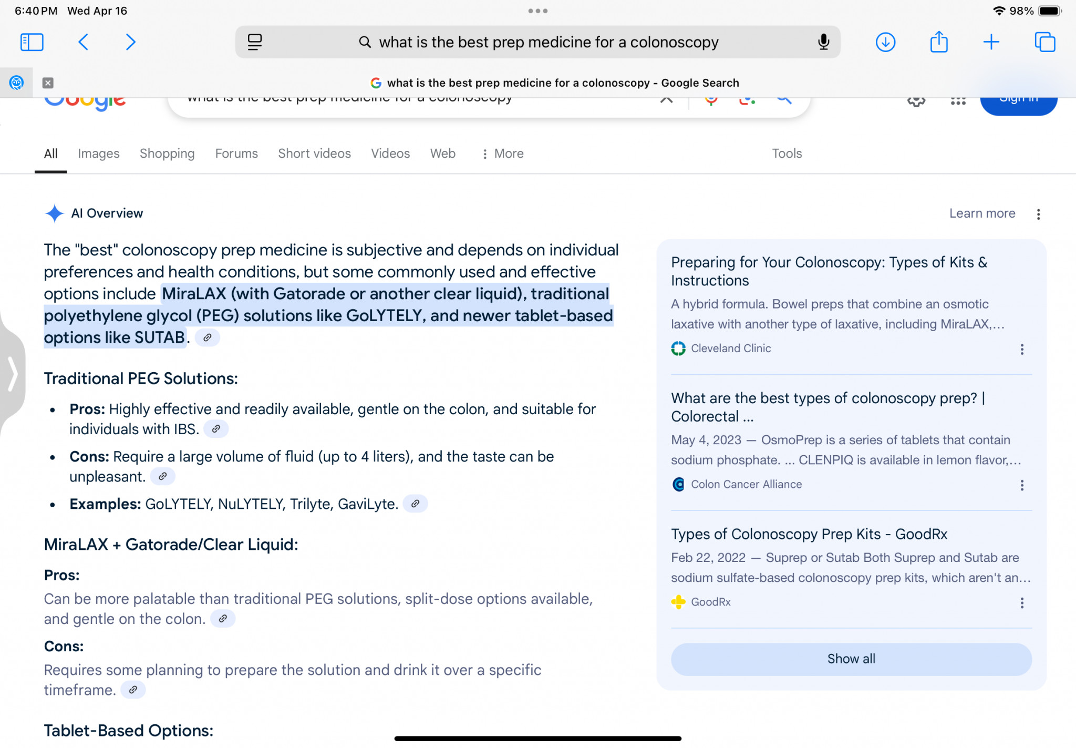Switch to the Images tab
This screenshot has width=1076, height=748.
tap(99, 153)
